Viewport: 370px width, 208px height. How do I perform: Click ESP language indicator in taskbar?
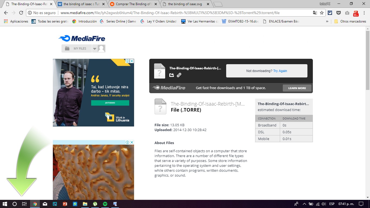(332, 204)
